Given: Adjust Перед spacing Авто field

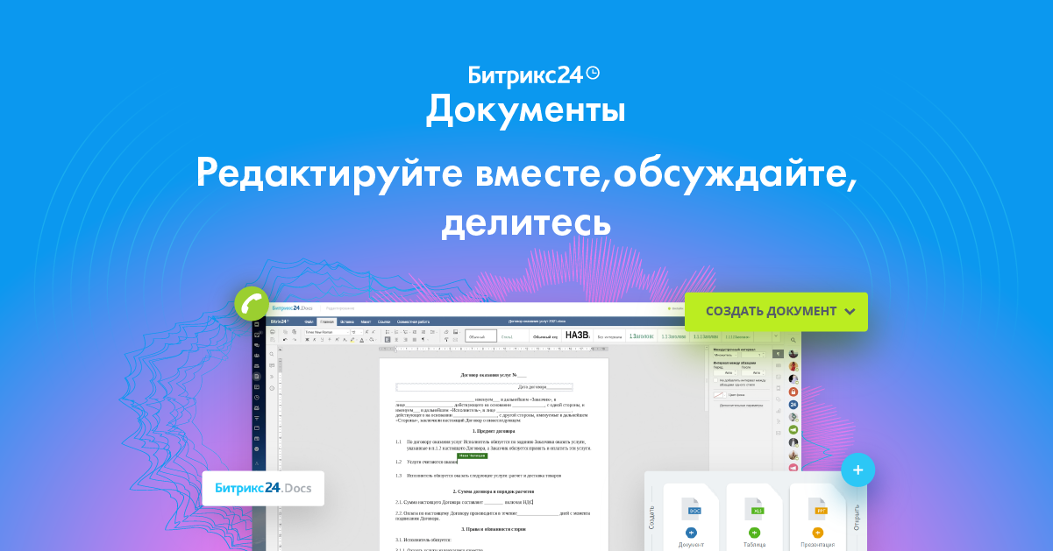Looking at the screenshot, I should pos(725,372).
